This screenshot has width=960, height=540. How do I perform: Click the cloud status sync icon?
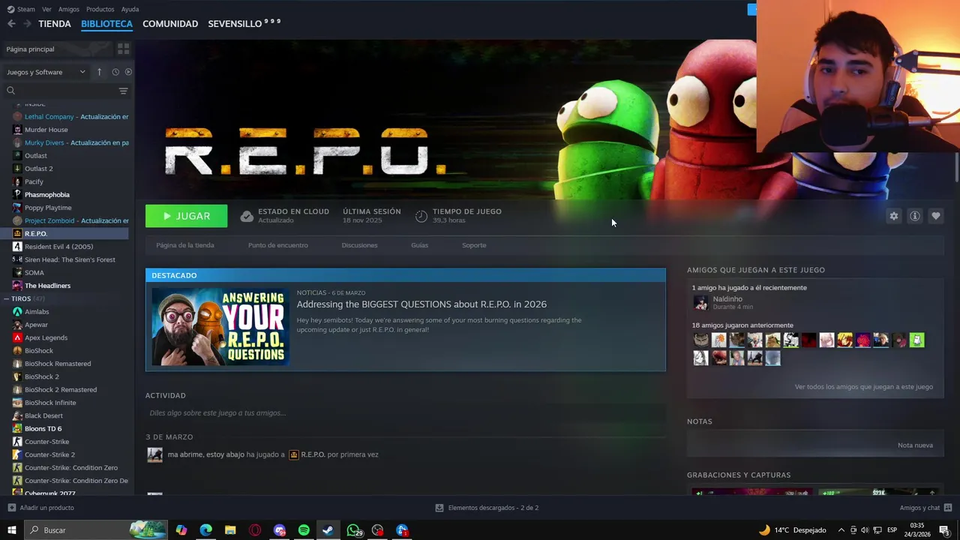tap(247, 216)
